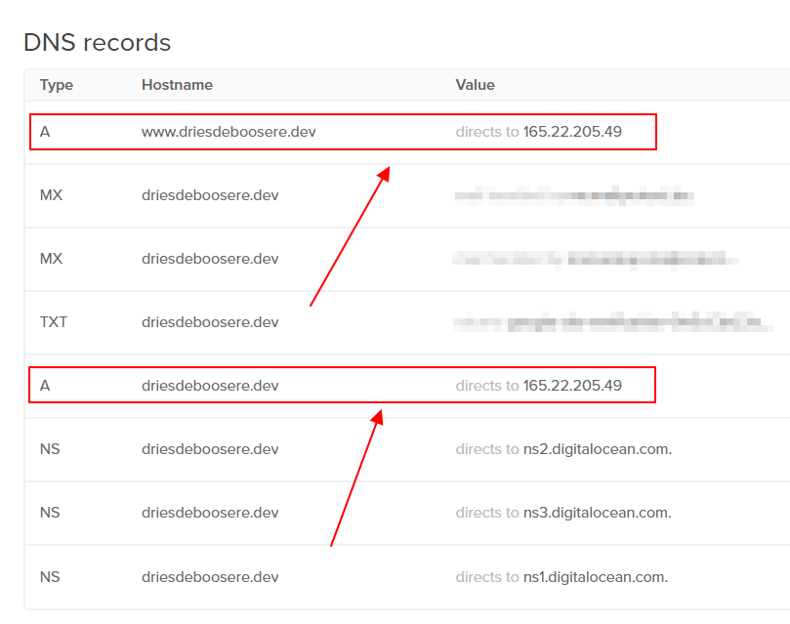Viewport: 790px width, 624px height.
Task: Click the A type cell for www.driesdeboosere.dev
Action: tap(45, 132)
